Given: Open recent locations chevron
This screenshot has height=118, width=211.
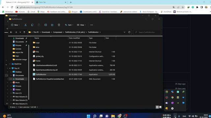Looking at the screenshot, I should coord(20,32).
